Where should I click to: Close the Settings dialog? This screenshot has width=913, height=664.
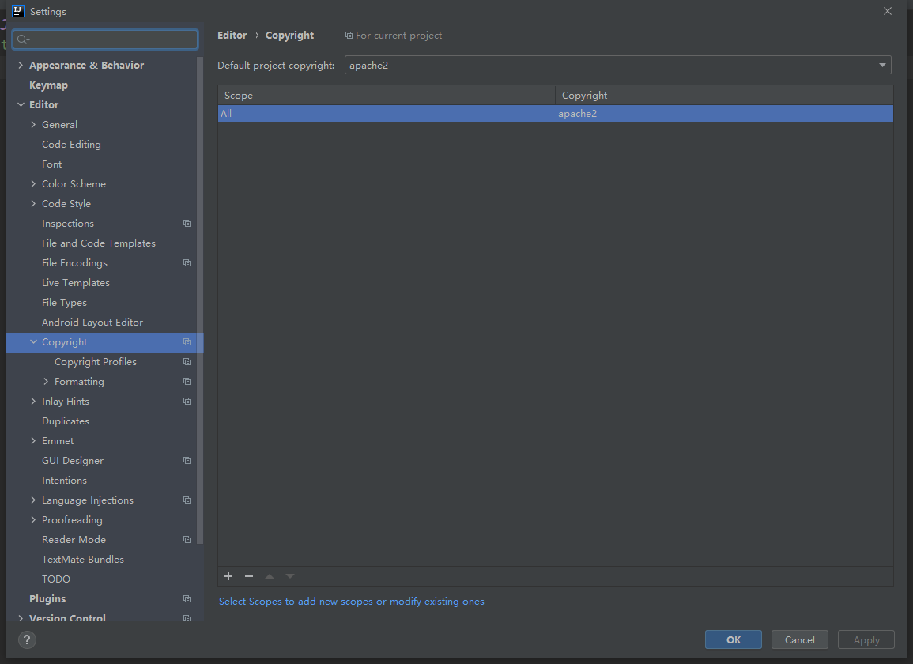pos(888,11)
